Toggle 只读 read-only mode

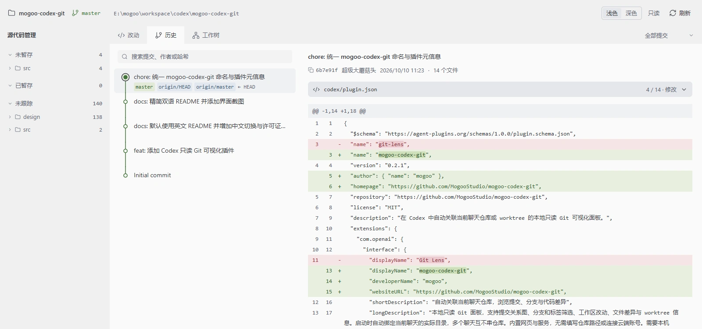654,13
